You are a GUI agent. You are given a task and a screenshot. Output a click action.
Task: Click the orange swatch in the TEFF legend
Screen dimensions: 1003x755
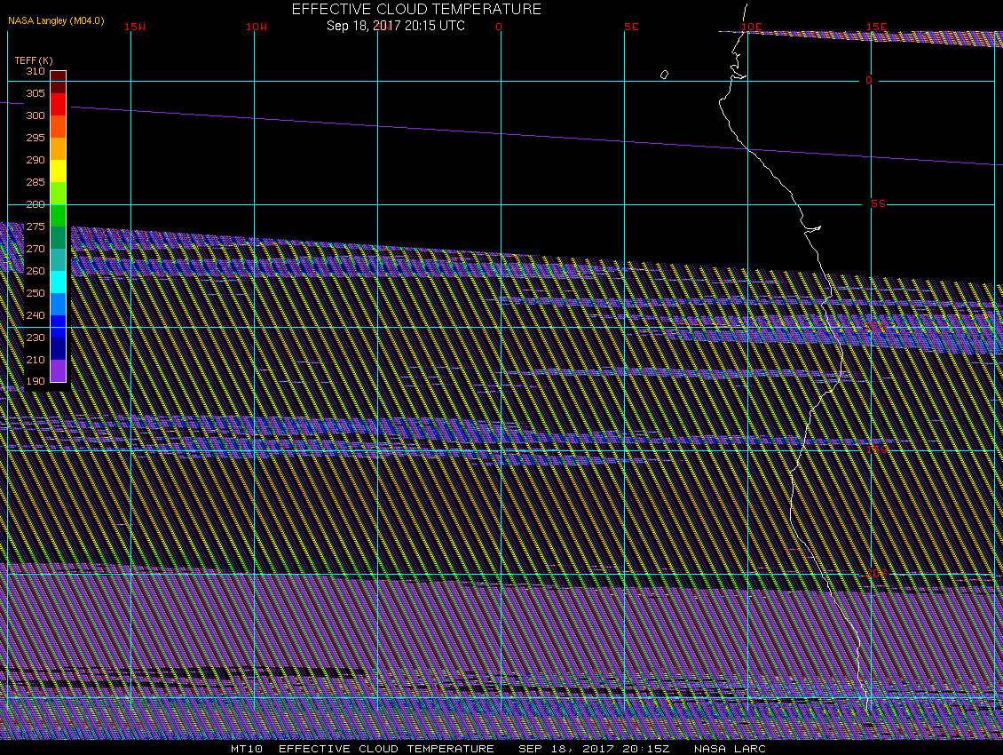click(x=59, y=149)
